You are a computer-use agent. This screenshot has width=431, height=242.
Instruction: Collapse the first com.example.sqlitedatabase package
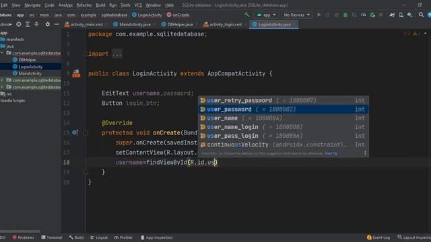2,52
